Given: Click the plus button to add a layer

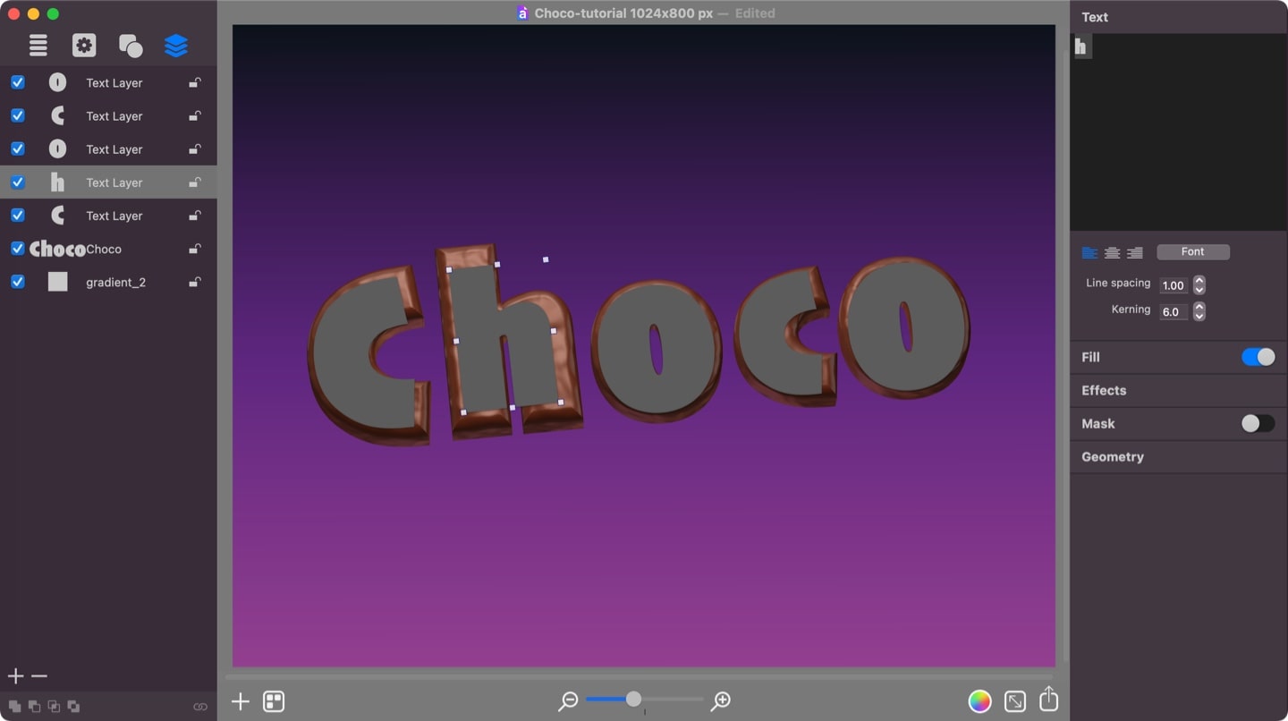Looking at the screenshot, I should tap(14, 675).
